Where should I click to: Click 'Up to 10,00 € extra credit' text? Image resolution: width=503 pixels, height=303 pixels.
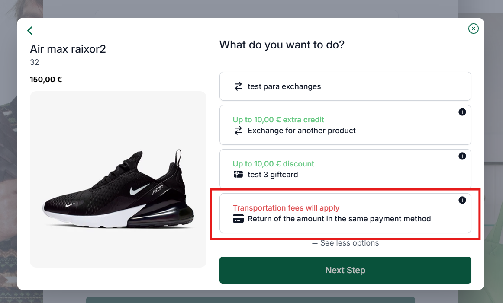pos(278,119)
